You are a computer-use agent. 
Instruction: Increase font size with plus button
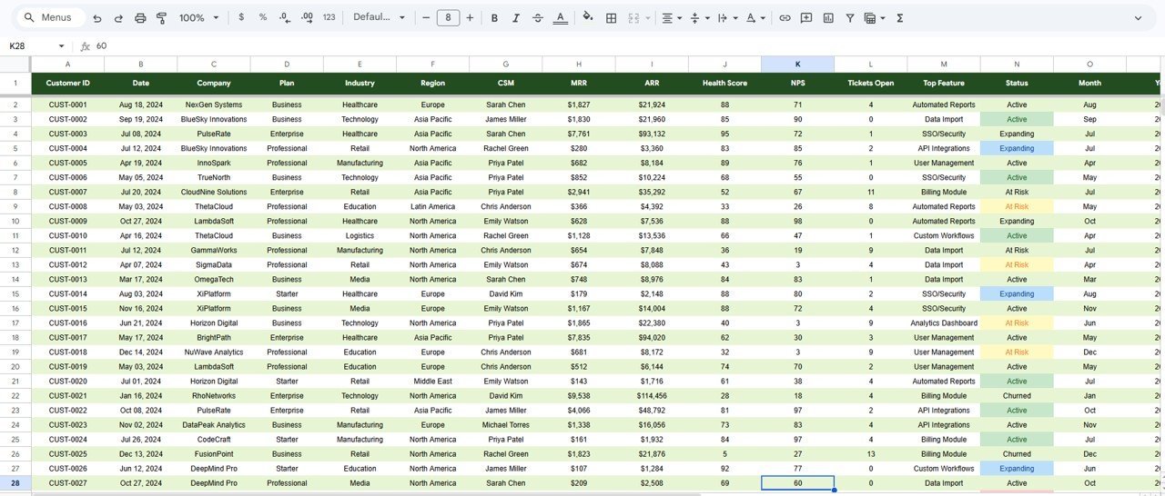click(470, 18)
